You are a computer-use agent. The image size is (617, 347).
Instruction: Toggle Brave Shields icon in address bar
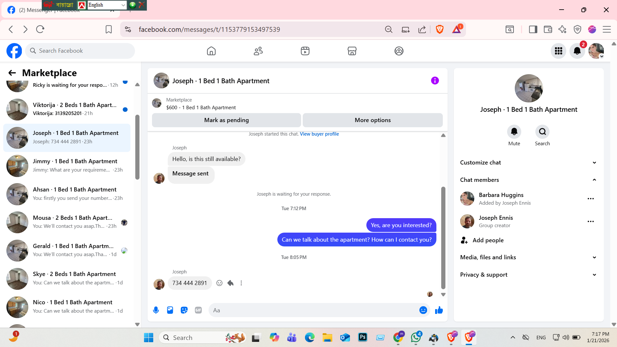(x=440, y=30)
